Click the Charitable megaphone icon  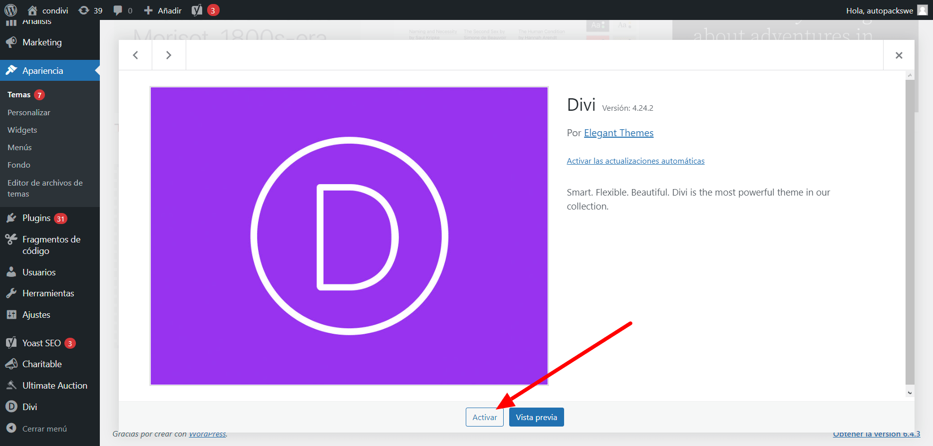[11, 364]
